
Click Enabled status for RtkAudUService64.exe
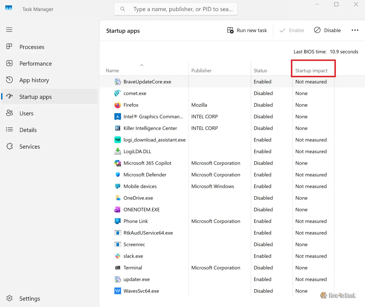coord(263,233)
